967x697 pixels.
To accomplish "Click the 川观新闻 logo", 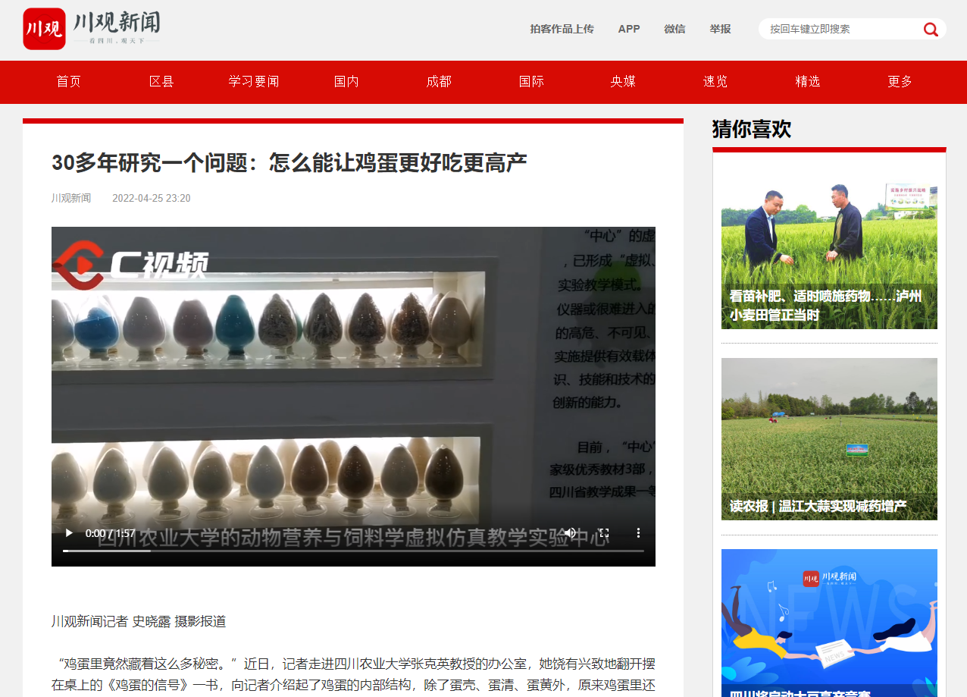I will [92, 29].
